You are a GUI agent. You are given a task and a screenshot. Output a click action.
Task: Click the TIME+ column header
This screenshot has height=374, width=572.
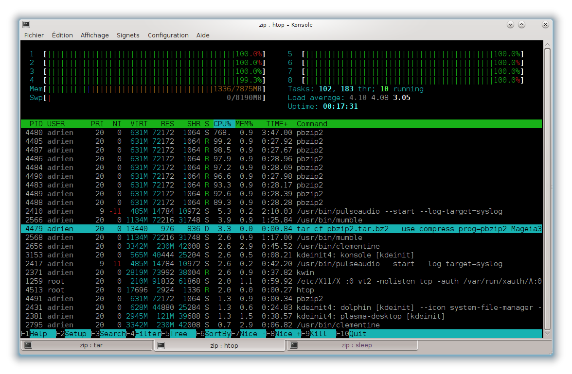pyautogui.click(x=277, y=124)
